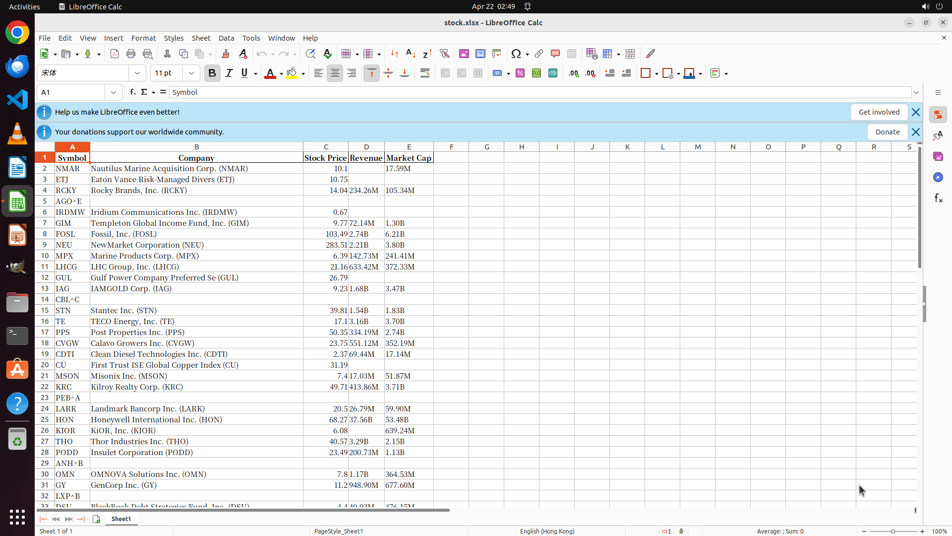
Task: Toggle Bold formatting
Action: point(212,73)
